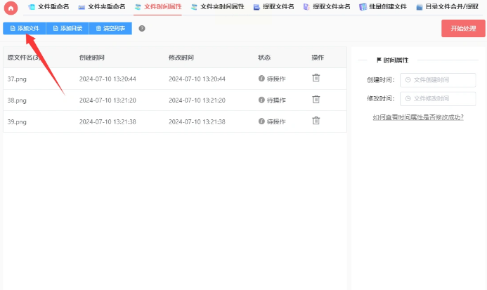Image resolution: width=487 pixels, height=290 pixels.
Task: Open the 批量创建文件 tab
Action: pyautogui.click(x=383, y=7)
